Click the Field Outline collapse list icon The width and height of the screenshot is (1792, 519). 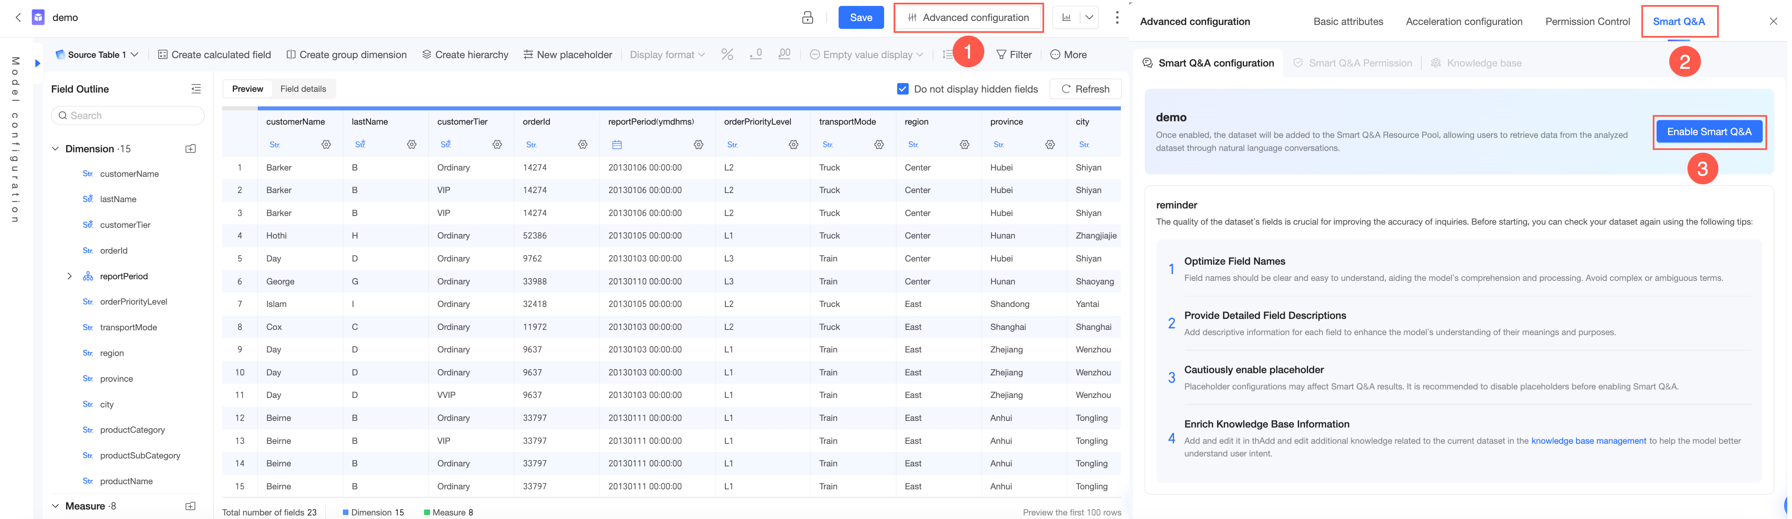196,89
